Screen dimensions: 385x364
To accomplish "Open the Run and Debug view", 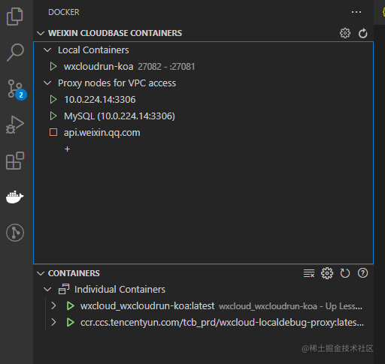I will coord(15,125).
